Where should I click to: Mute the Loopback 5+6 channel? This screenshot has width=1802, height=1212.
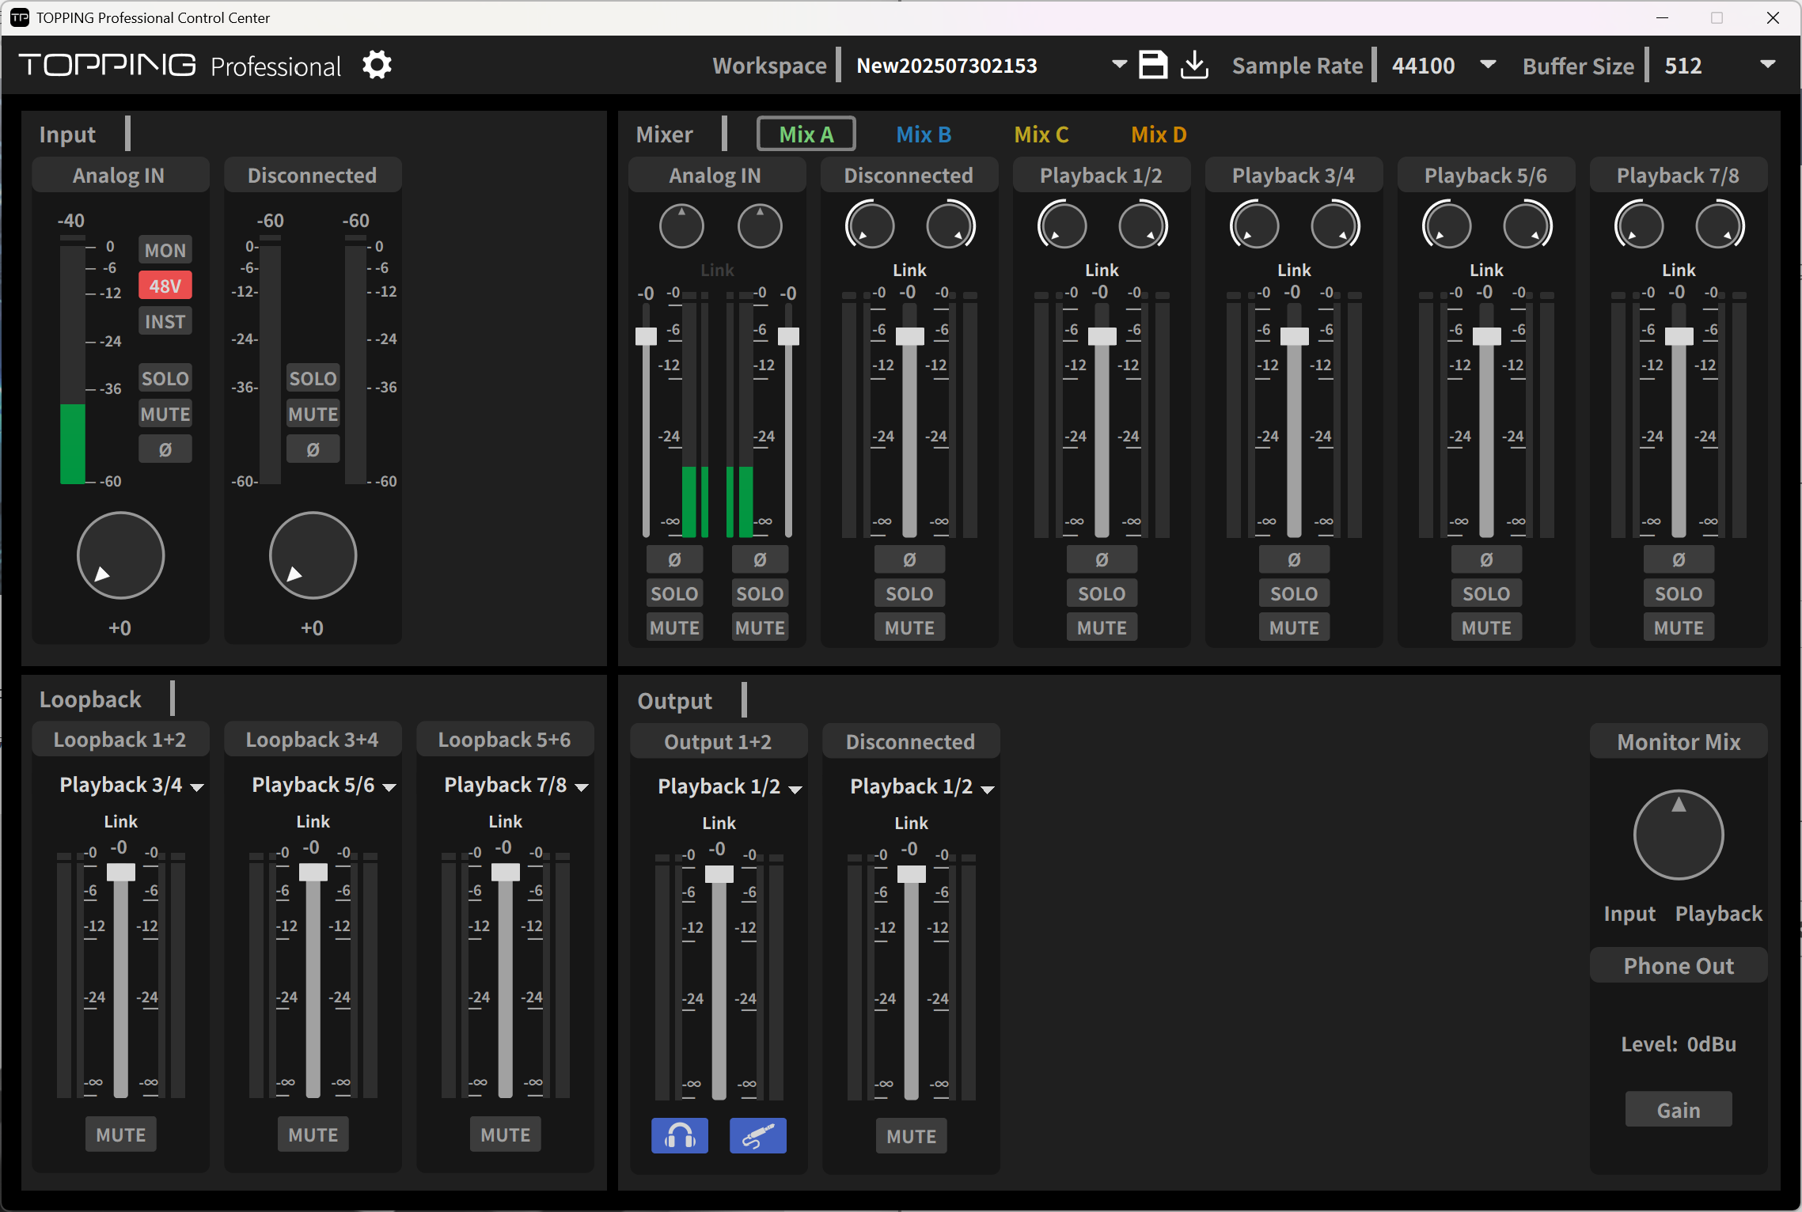click(x=505, y=1134)
